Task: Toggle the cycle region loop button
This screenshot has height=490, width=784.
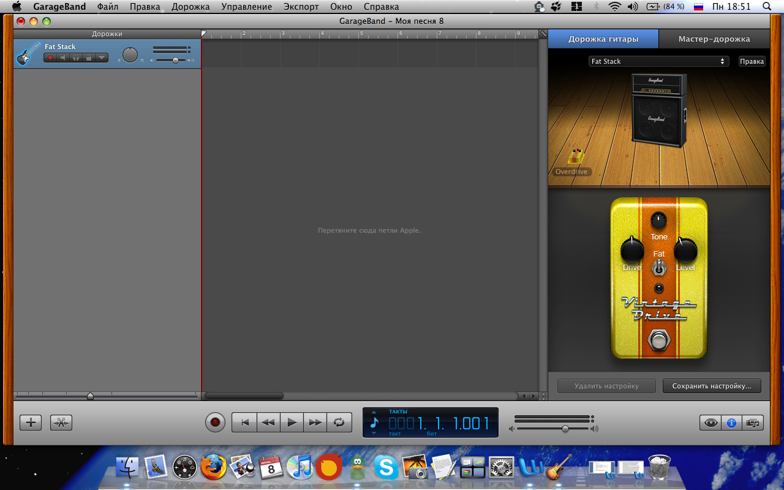Action: tap(339, 422)
